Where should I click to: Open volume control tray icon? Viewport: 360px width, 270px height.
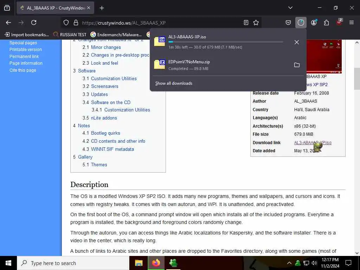tap(314, 263)
